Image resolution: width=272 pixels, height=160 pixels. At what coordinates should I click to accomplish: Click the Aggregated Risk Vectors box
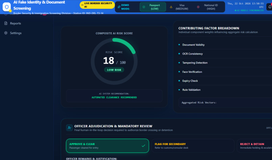(225, 103)
